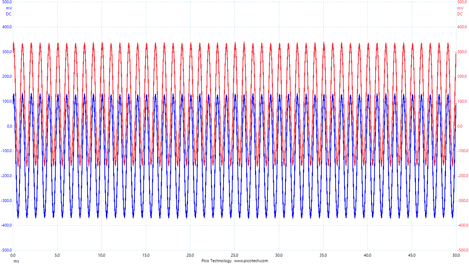Click the red 200.0 voltage axis label
Screen dimensions: 469x264
[x=462, y=77]
